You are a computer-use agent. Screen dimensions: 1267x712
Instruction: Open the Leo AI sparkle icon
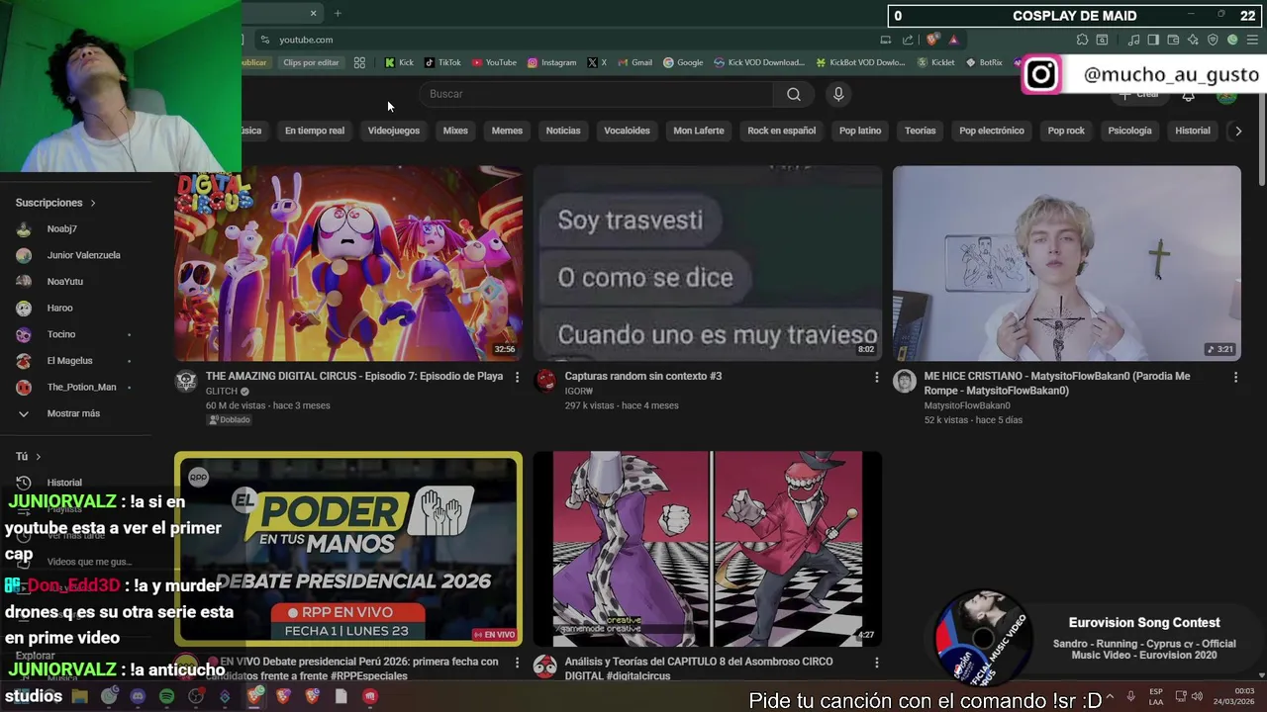pos(1193,40)
